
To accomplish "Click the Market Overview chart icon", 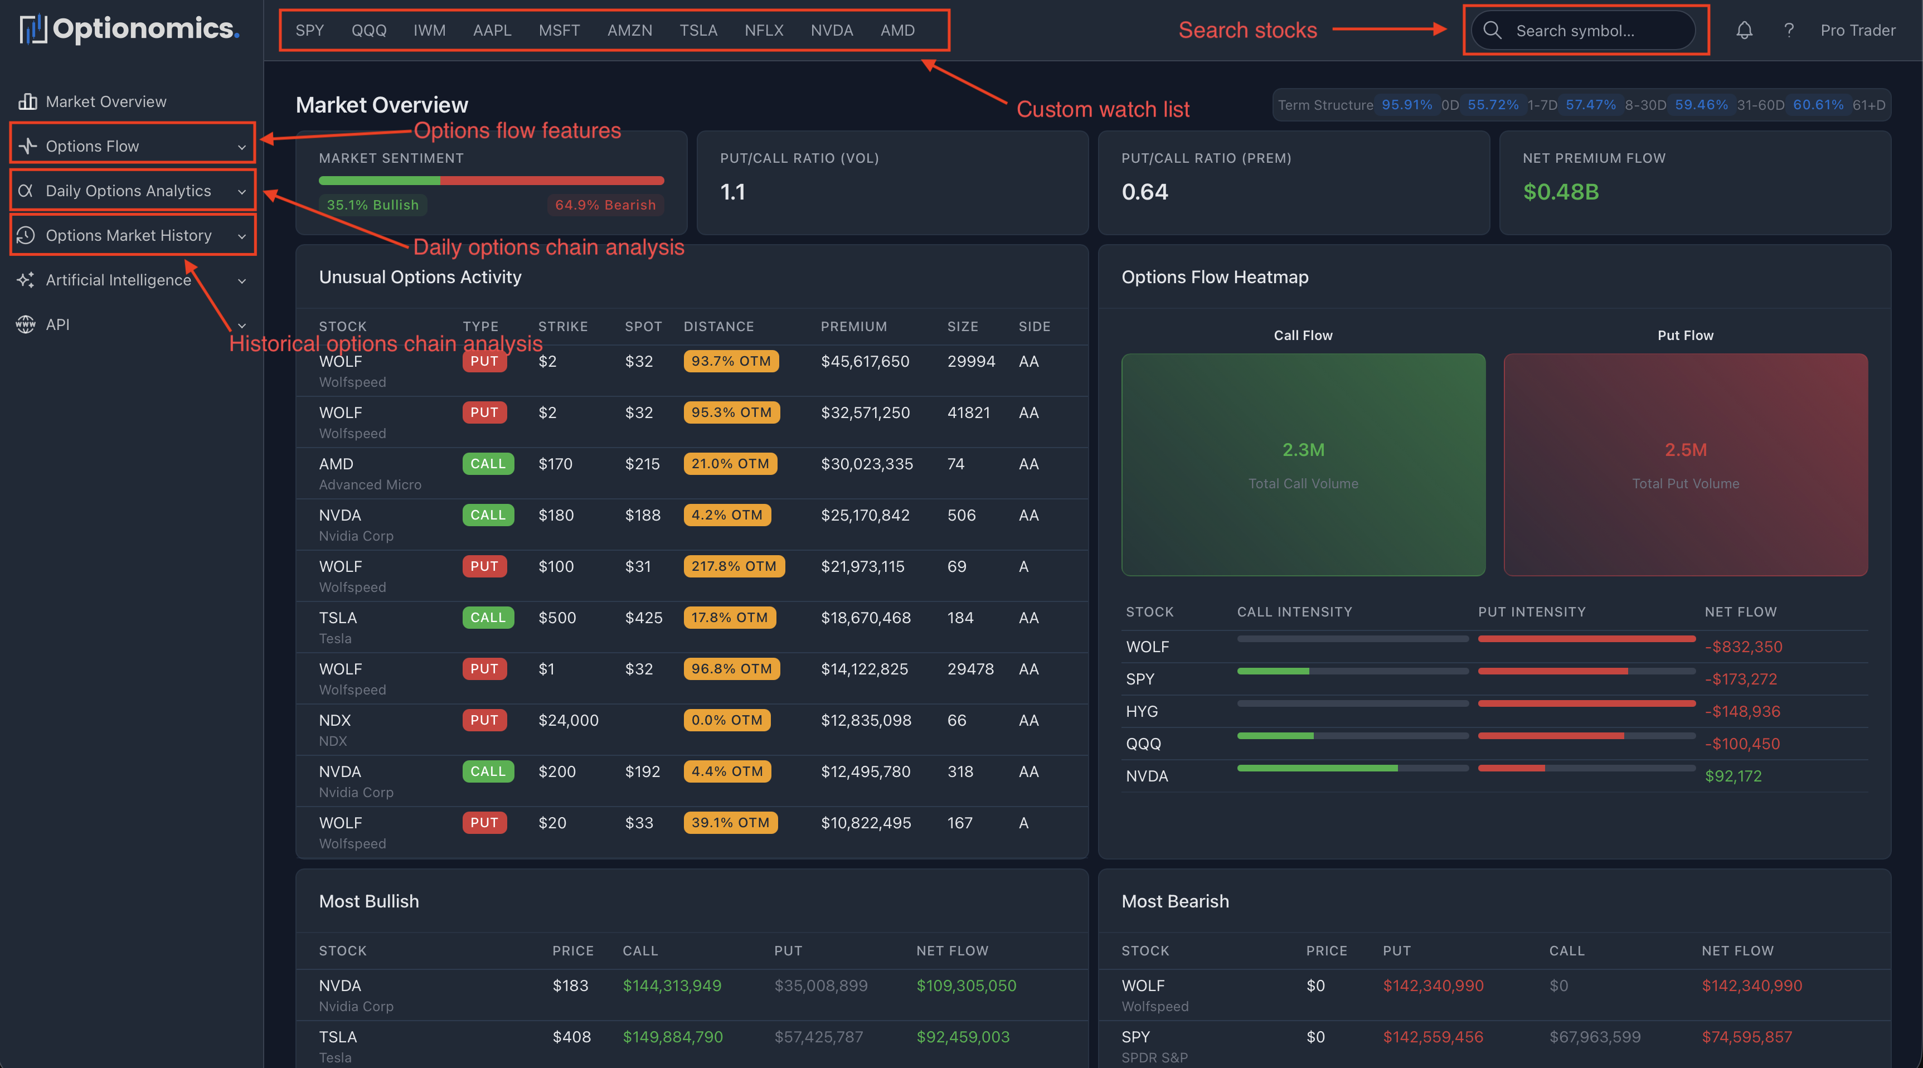I will point(28,101).
